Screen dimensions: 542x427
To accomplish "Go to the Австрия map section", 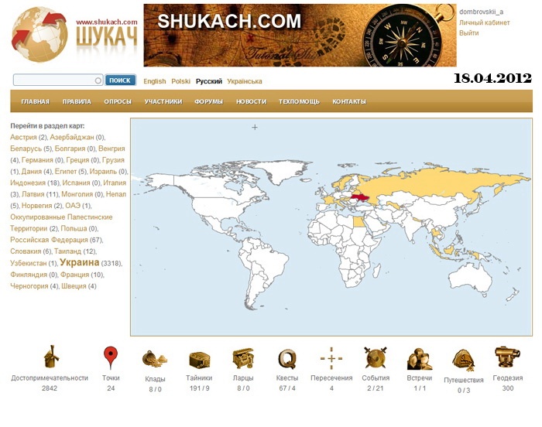I will [23, 137].
